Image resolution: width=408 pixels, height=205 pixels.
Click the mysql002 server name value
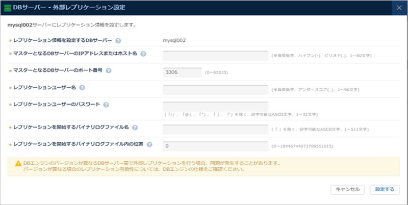174,41
